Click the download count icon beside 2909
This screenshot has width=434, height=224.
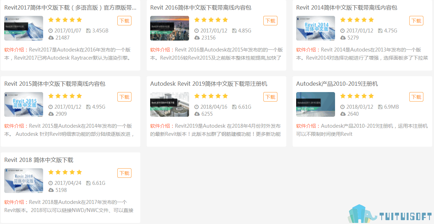(51, 114)
